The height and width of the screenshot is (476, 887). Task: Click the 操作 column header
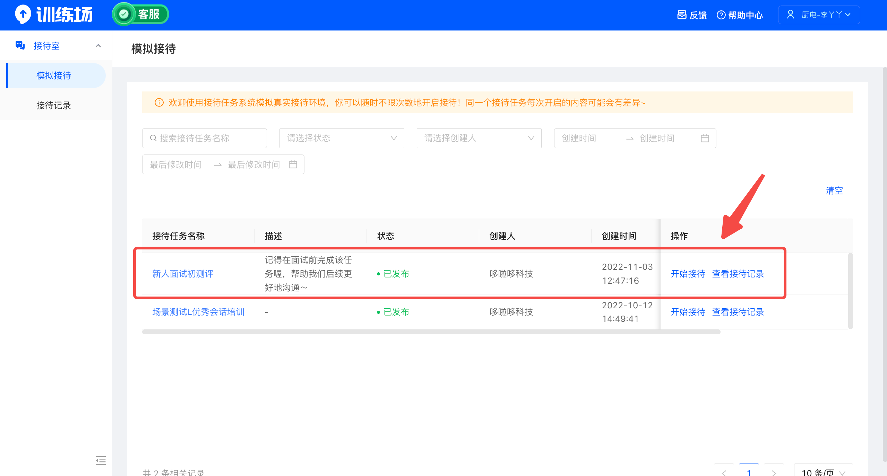click(x=679, y=236)
